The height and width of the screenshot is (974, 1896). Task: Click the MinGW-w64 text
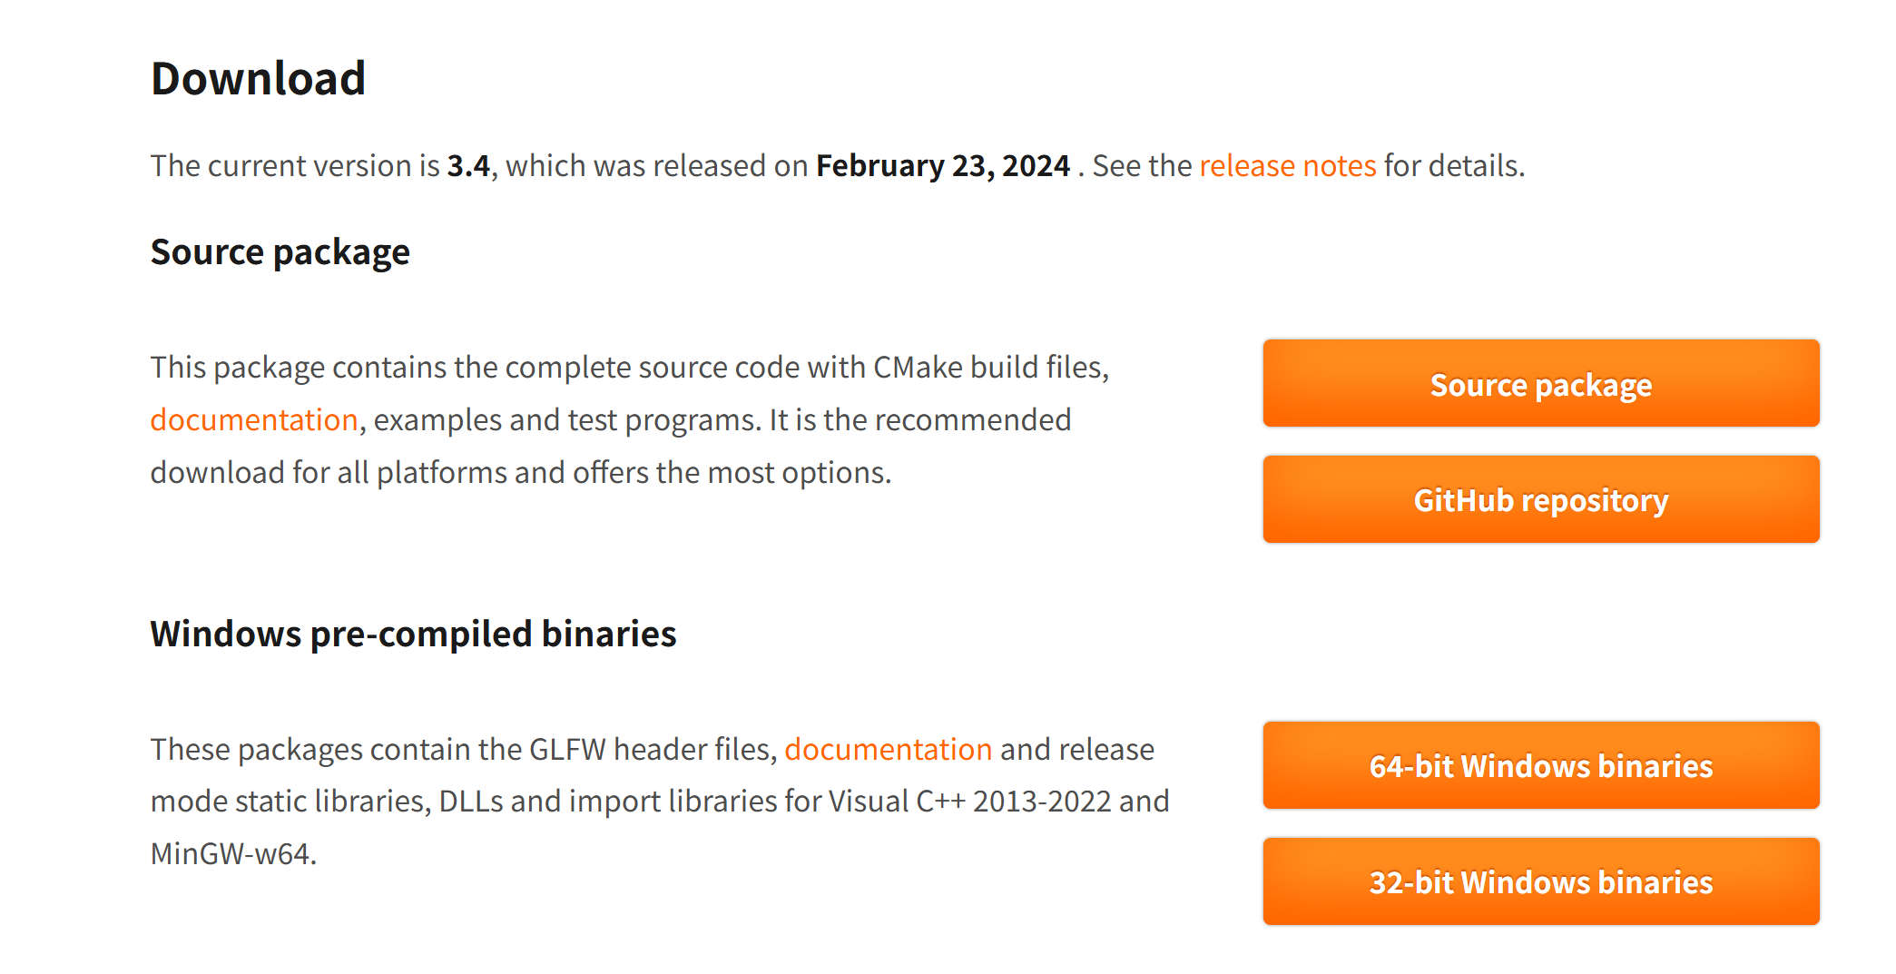[232, 854]
